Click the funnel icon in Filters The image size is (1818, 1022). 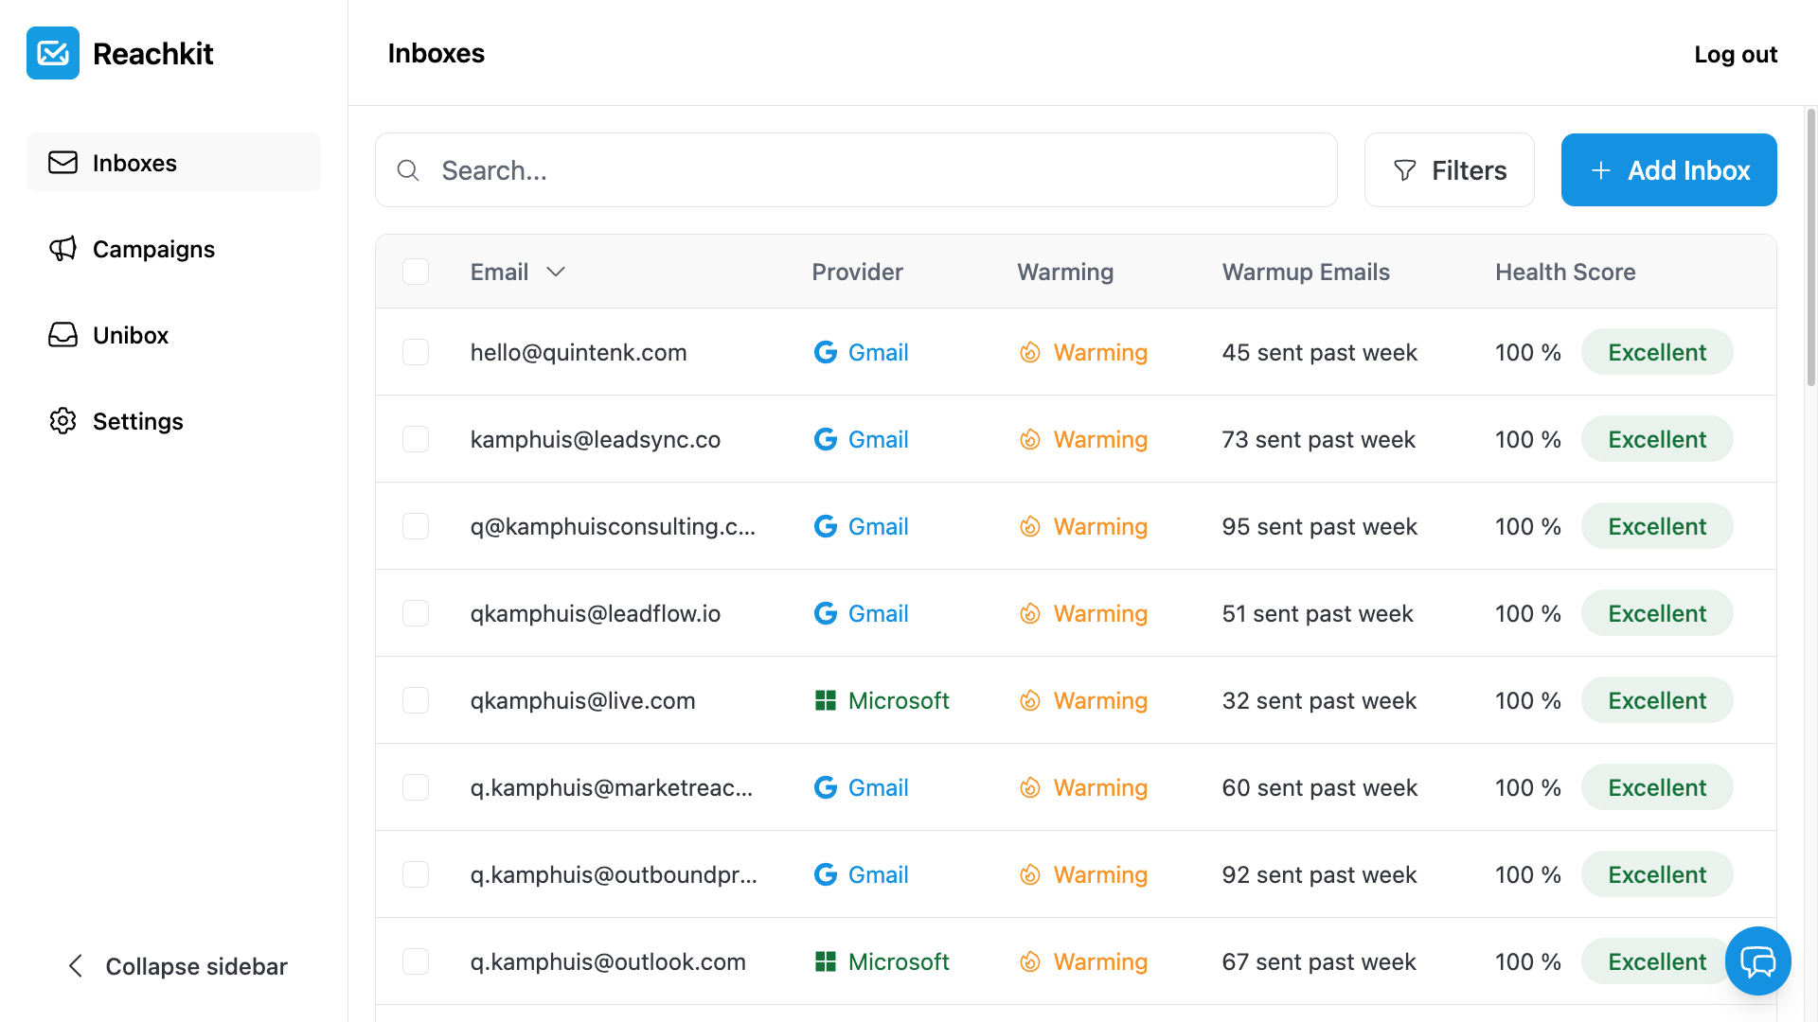coord(1405,170)
